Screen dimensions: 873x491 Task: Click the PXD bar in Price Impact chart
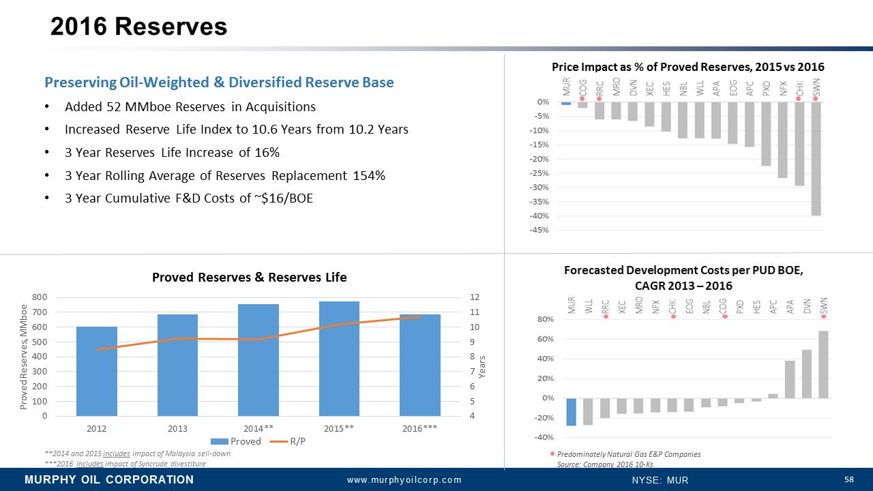pos(766,134)
